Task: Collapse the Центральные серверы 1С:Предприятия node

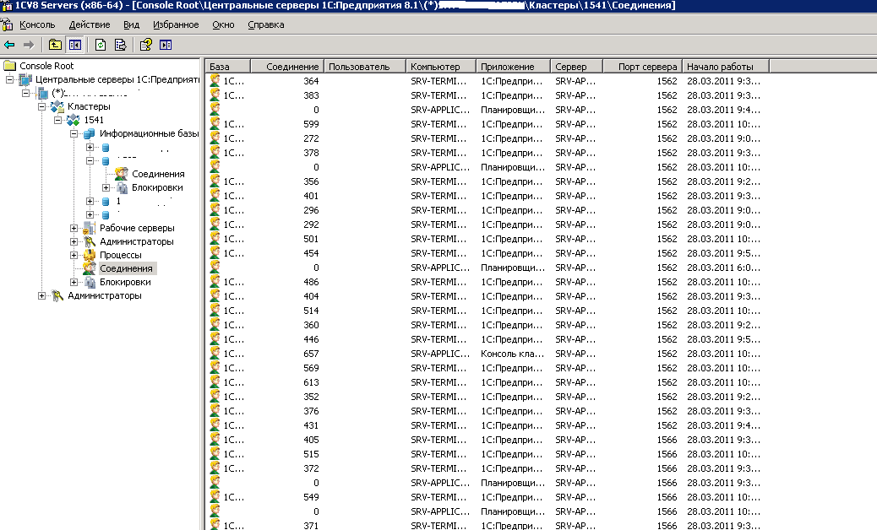Action: click(x=9, y=80)
